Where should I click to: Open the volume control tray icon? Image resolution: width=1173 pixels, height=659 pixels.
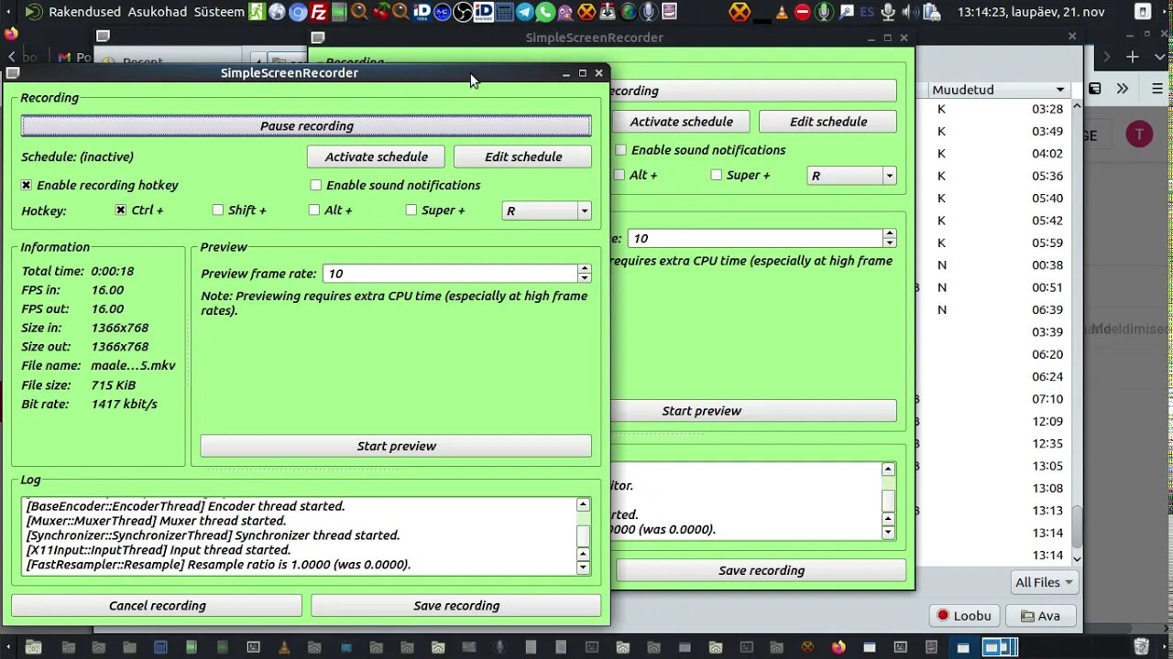911,12
